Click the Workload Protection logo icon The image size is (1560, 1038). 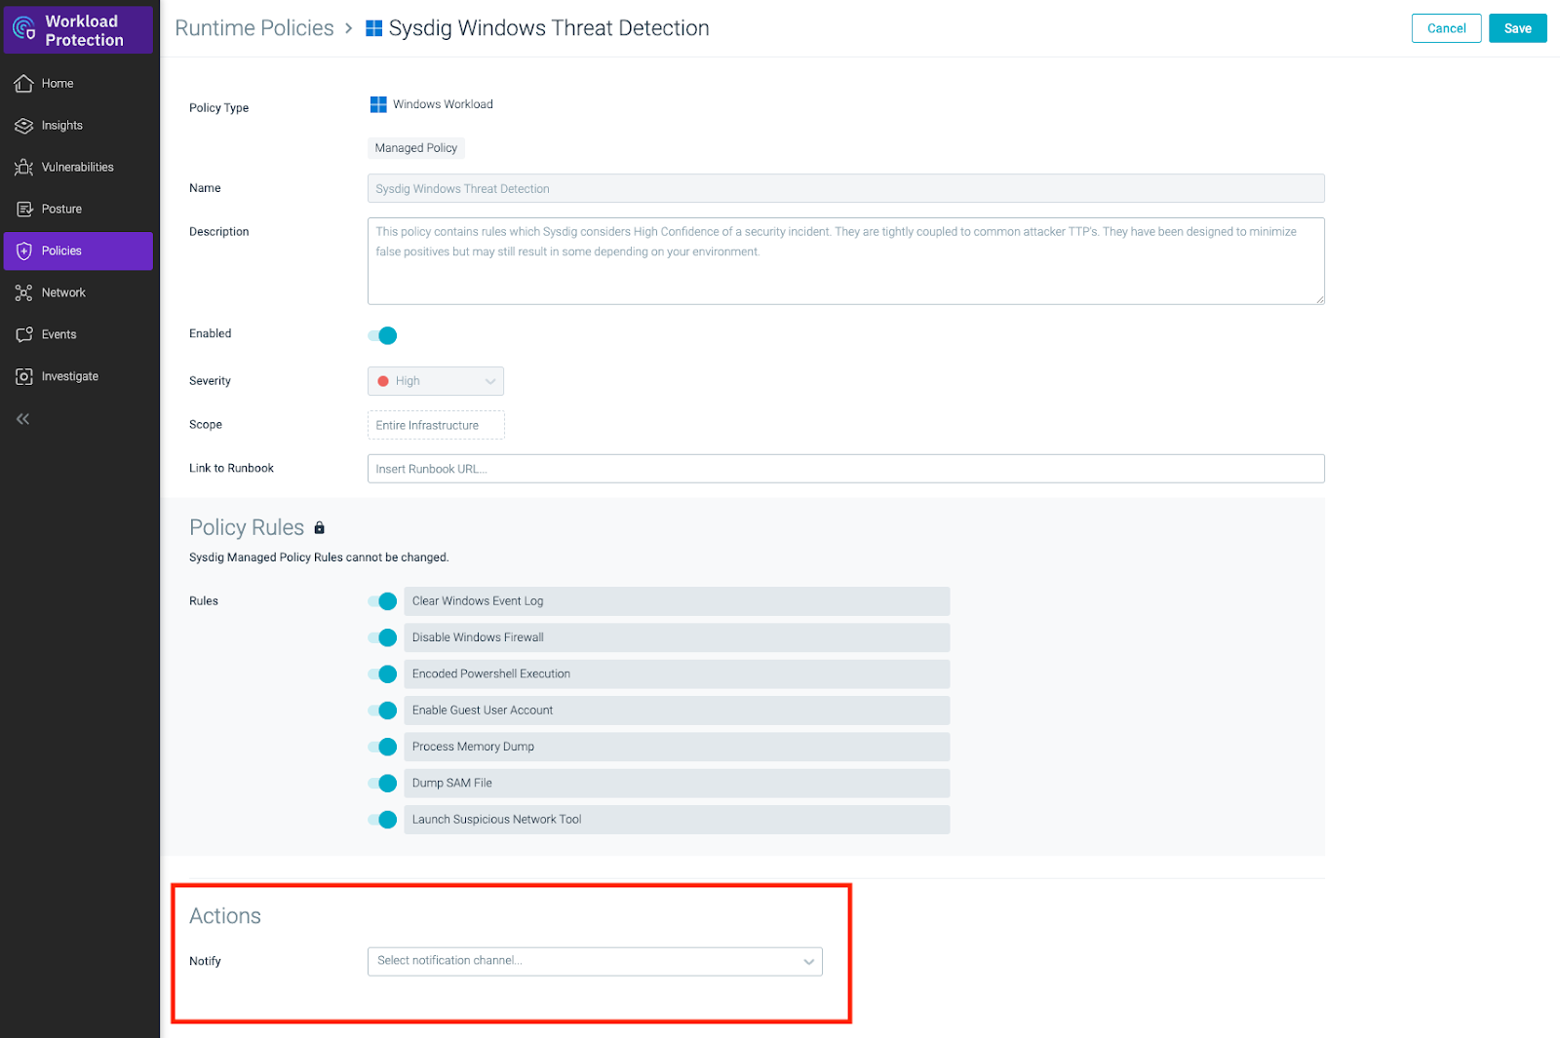(x=23, y=29)
